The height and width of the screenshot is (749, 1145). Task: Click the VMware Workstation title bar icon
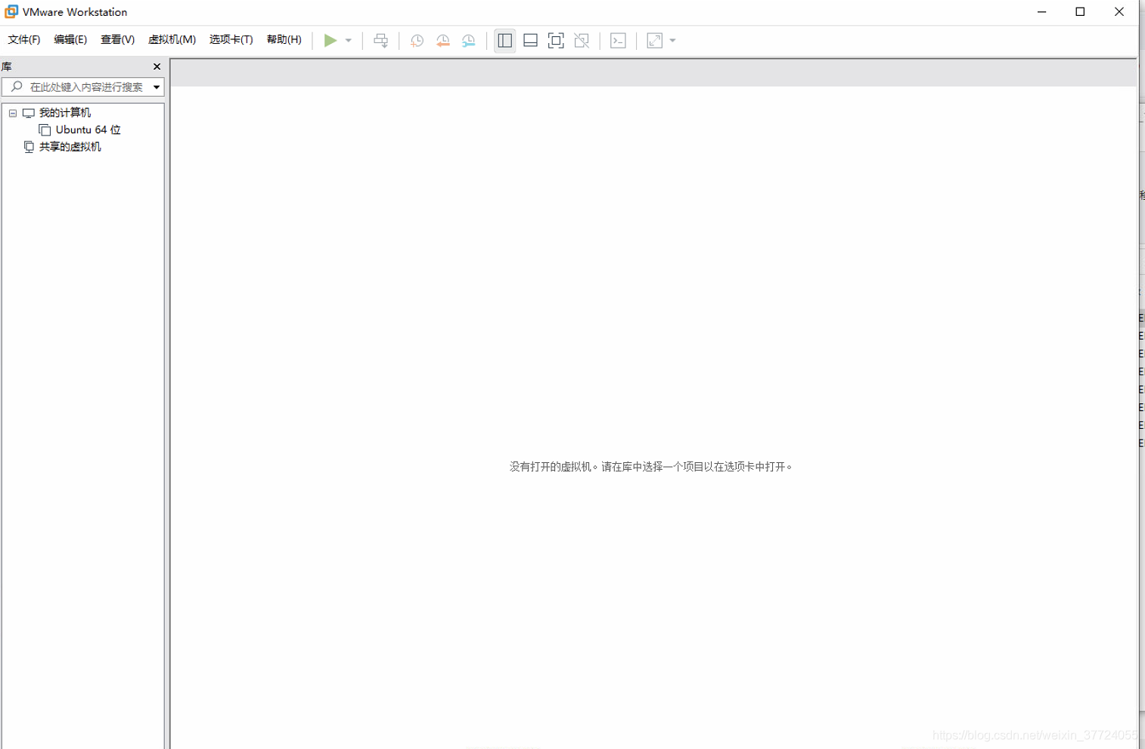point(11,11)
